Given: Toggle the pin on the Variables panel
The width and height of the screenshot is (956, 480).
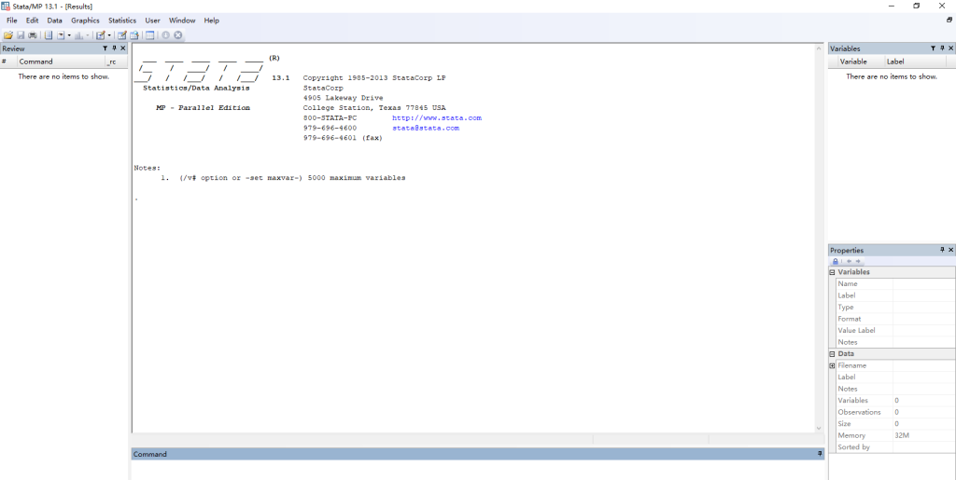Looking at the screenshot, I should click(x=941, y=48).
